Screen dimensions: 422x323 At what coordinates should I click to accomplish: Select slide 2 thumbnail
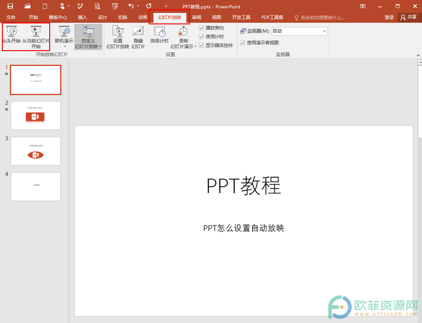[x=36, y=115]
